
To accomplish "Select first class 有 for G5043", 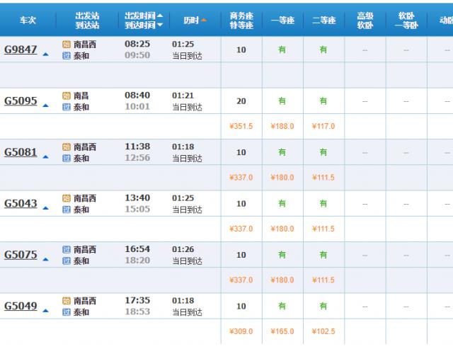I will pos(282,204).
